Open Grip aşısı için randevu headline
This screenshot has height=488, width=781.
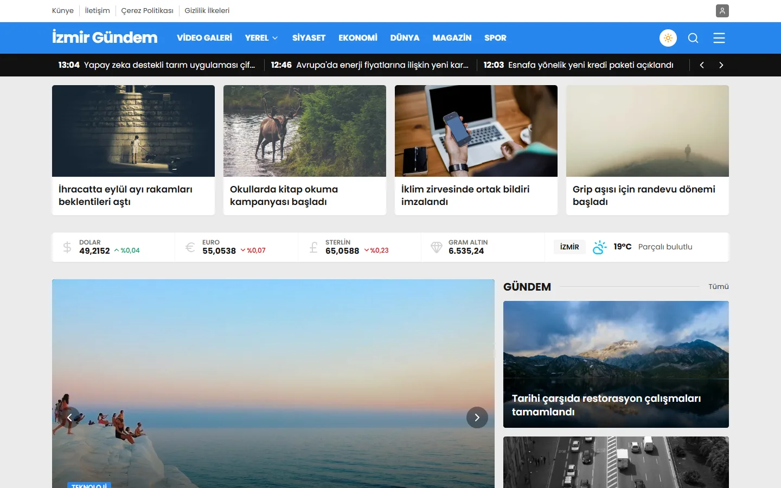(644, 195)
